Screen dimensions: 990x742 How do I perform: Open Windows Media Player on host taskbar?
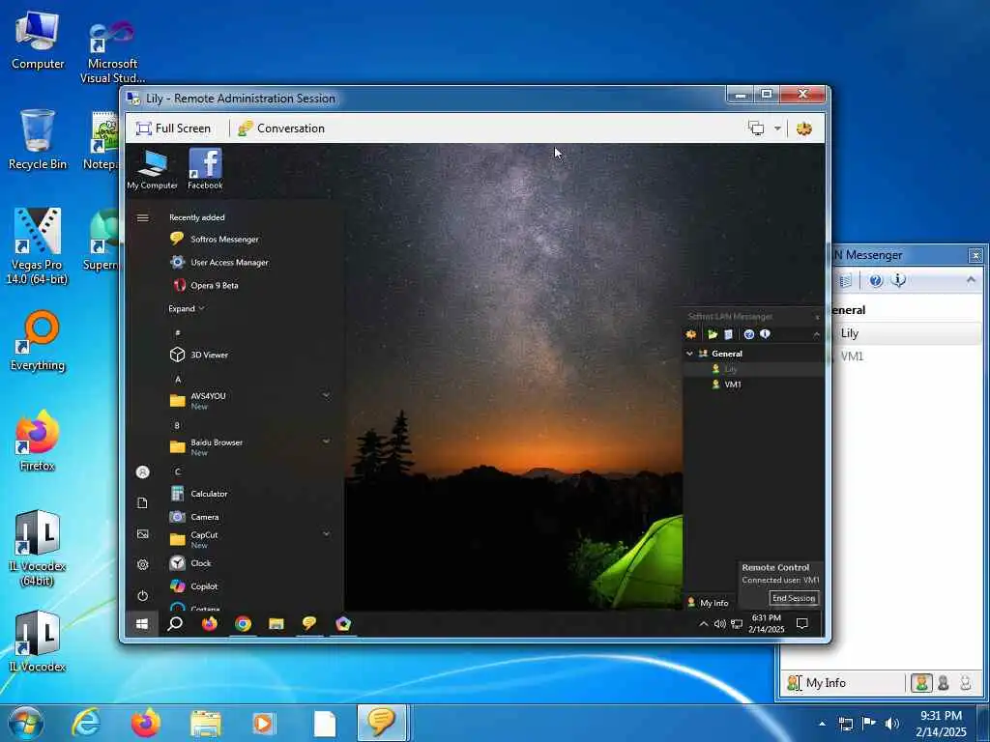tap(263, 723)
